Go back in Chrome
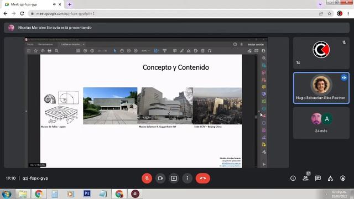This screenshot has height=199, width=354. click(6, 13)
